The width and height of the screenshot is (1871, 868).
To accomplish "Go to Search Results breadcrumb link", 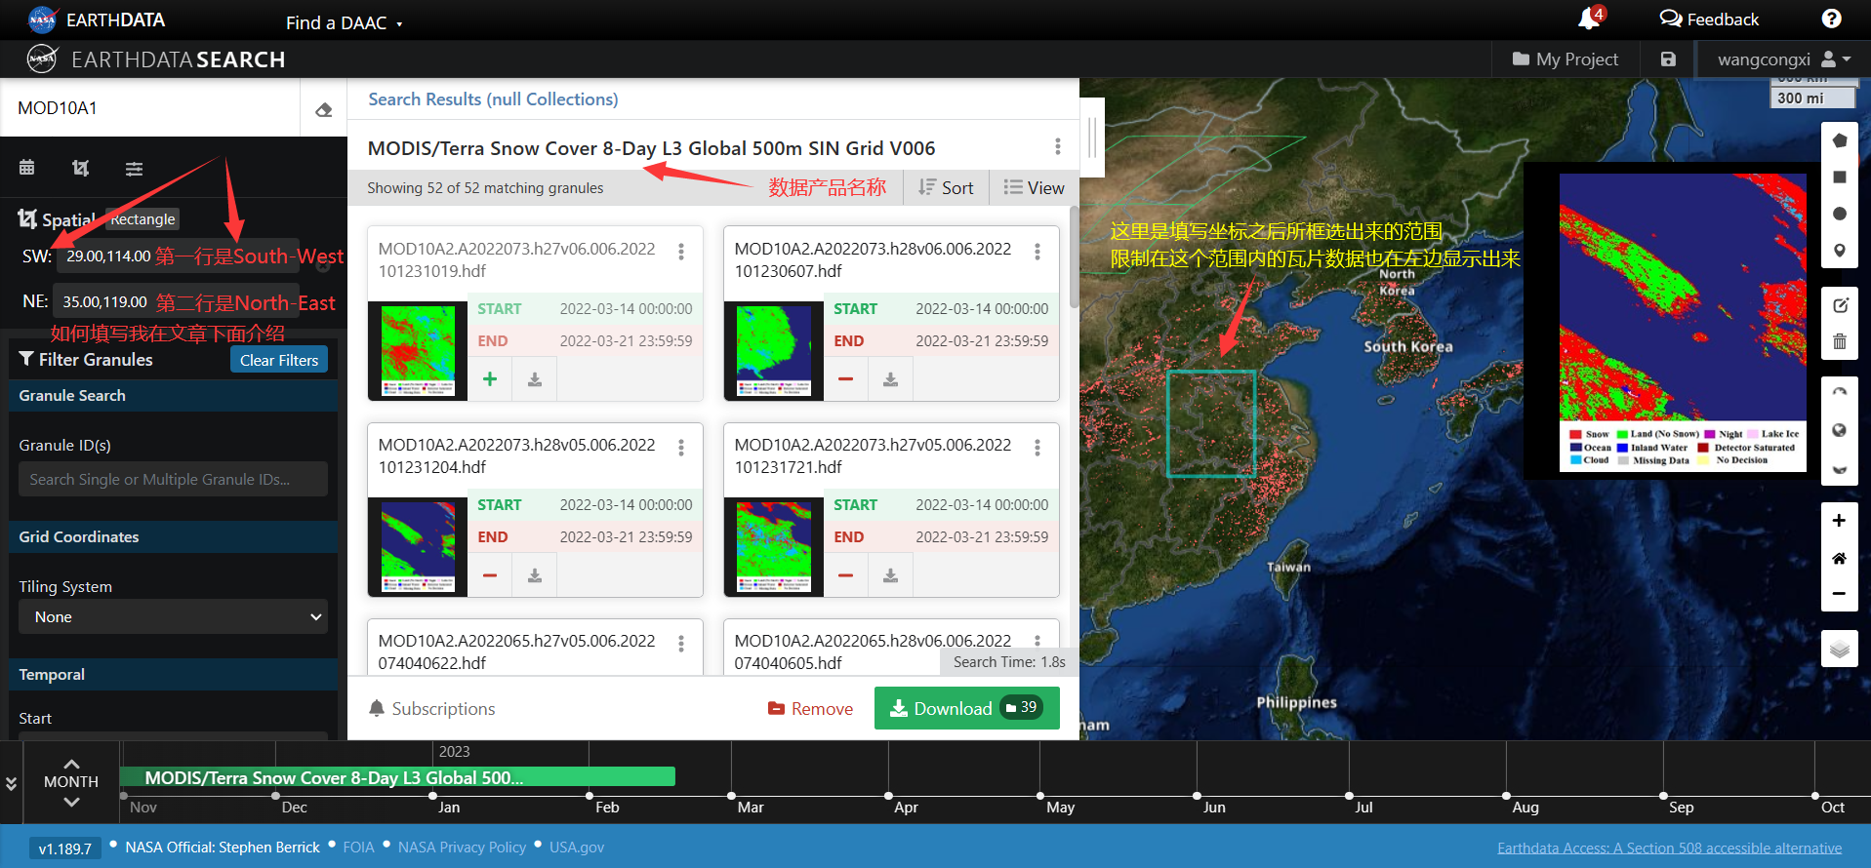I will 493,99.
